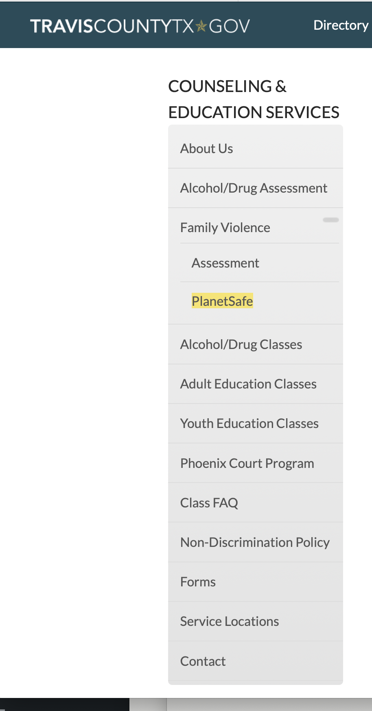
Task: Open the Non-Discrimination Policy page
Action: click(255, 542)
